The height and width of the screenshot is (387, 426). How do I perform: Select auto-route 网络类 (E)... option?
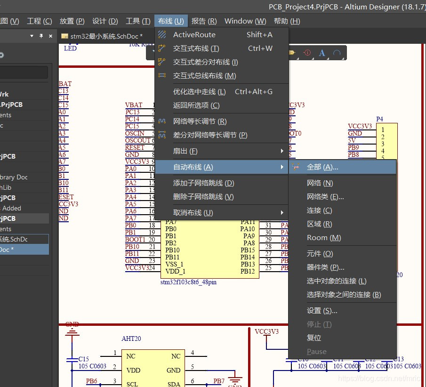[x=342, y=196]
